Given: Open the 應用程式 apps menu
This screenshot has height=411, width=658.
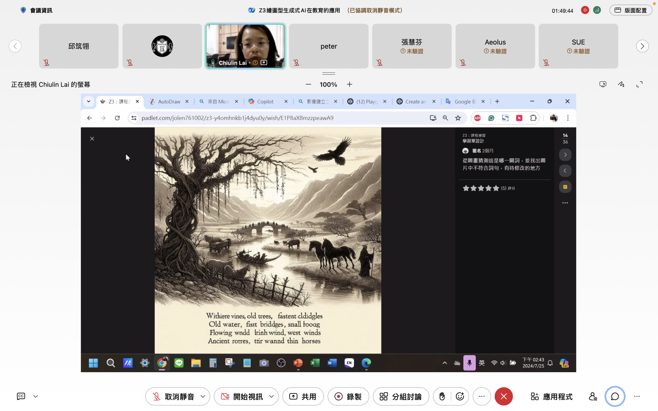Looking at the screenshot, I should [551, 396].
